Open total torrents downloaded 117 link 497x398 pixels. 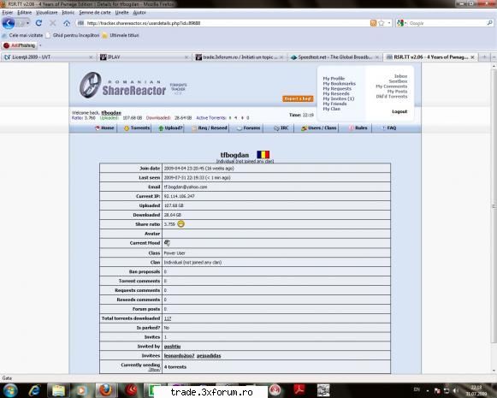click(168, 318)
